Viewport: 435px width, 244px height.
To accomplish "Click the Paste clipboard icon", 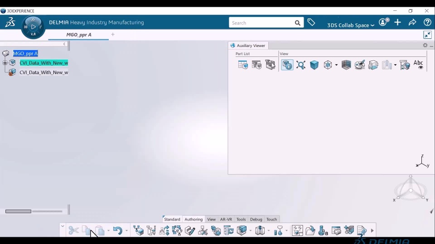I will (x=100, y=230).
